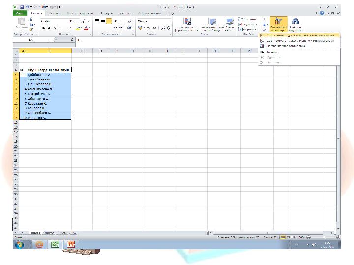
Task: Switch to the Page Layout ribbon tab
Action: point(80,13)
